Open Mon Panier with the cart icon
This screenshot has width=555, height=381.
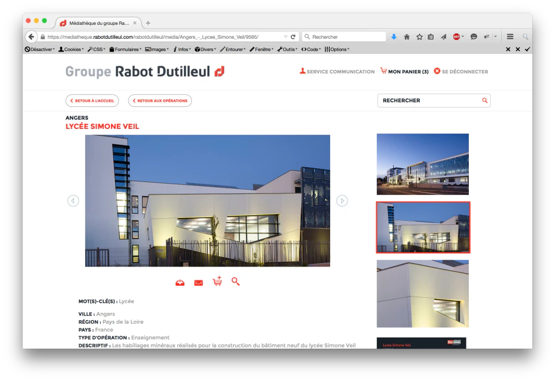tap(383, 71)
